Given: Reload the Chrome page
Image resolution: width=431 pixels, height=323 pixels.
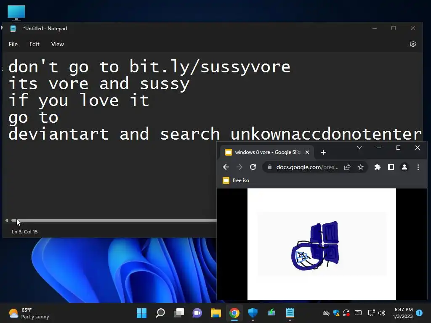Looking at the screenshot, I should 253,167.
